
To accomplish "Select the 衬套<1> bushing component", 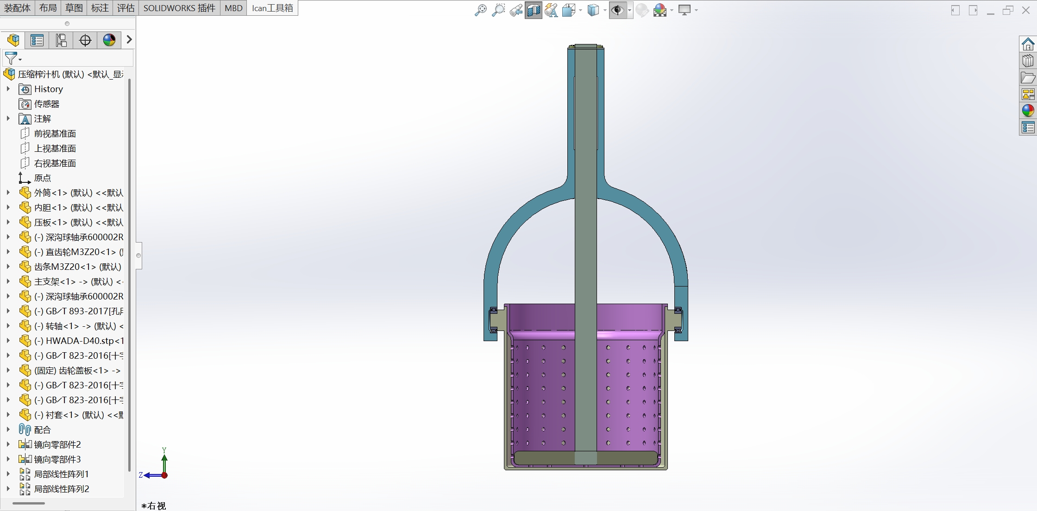I will click(71, 415).
